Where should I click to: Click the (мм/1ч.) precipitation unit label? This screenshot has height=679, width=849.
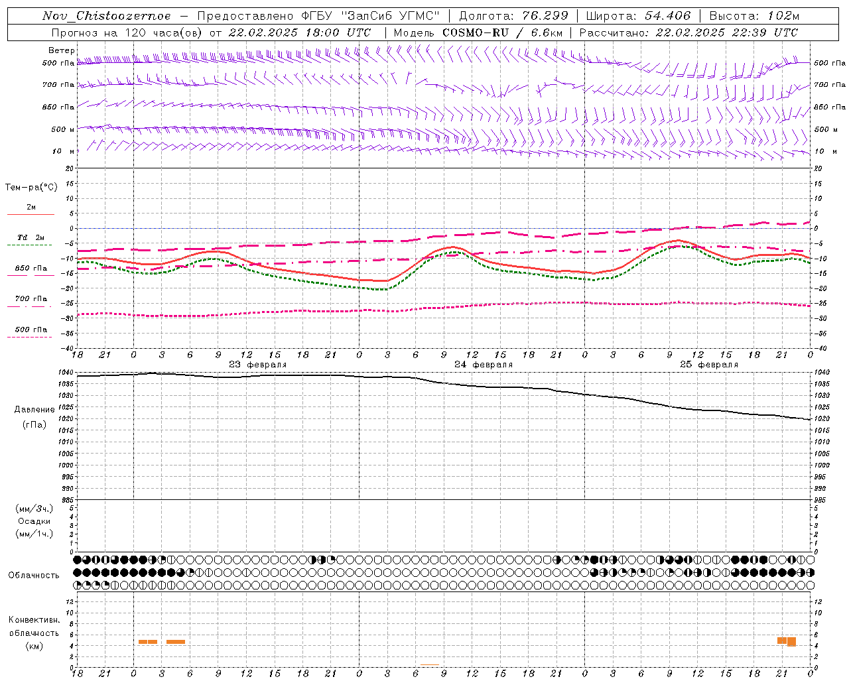coord(34,534)
